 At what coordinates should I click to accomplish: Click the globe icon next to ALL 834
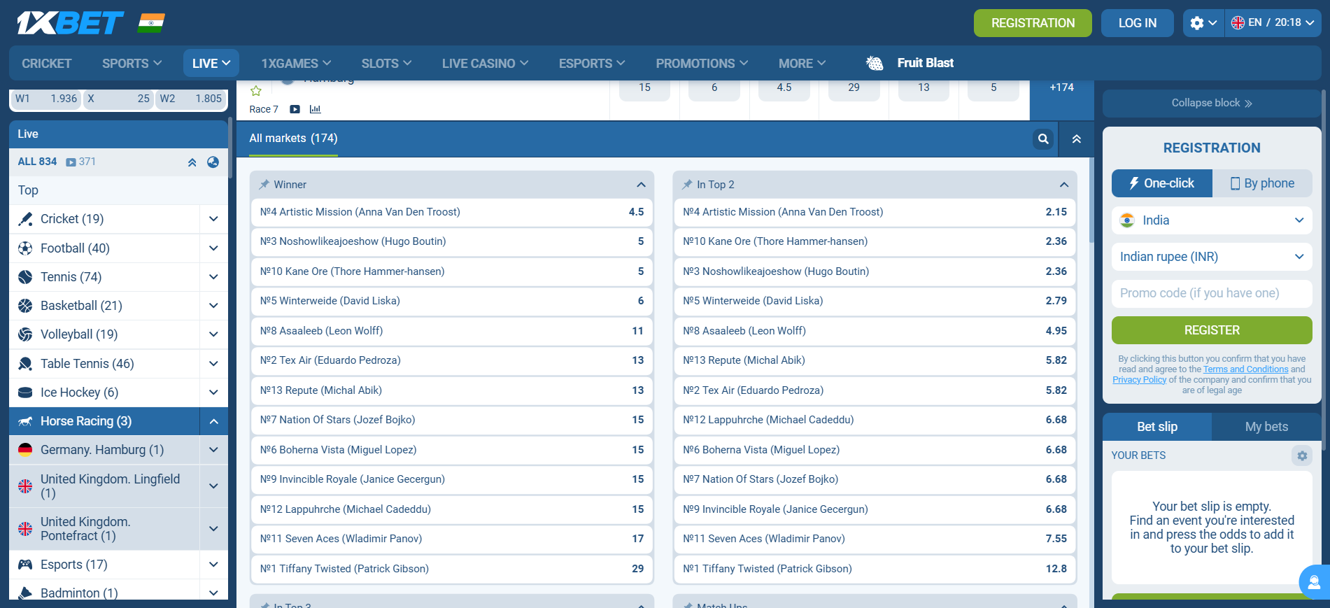pos(213,162)
